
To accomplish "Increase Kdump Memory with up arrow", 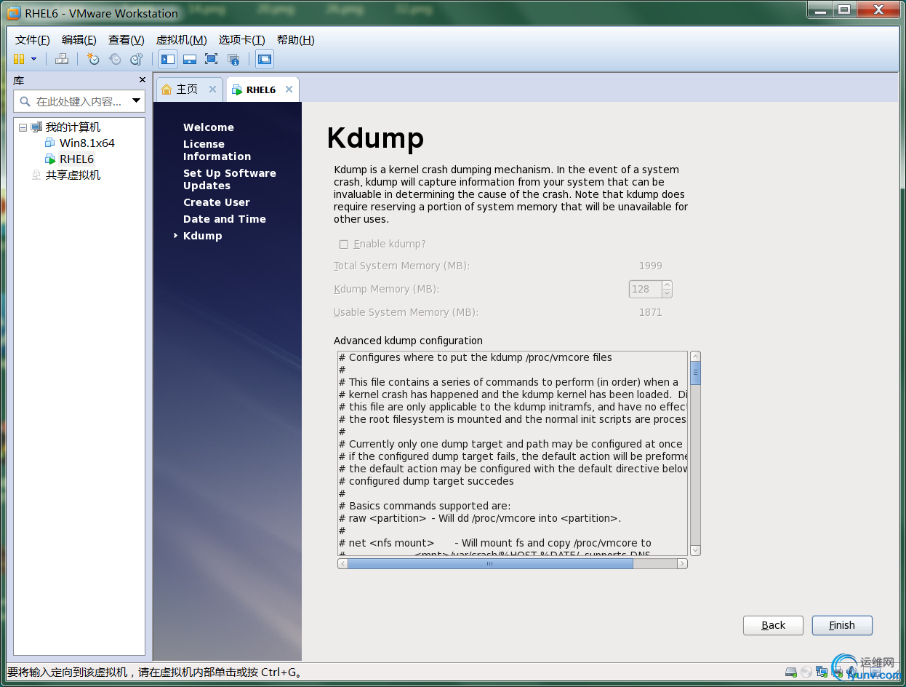I will [x=668, y=285].
